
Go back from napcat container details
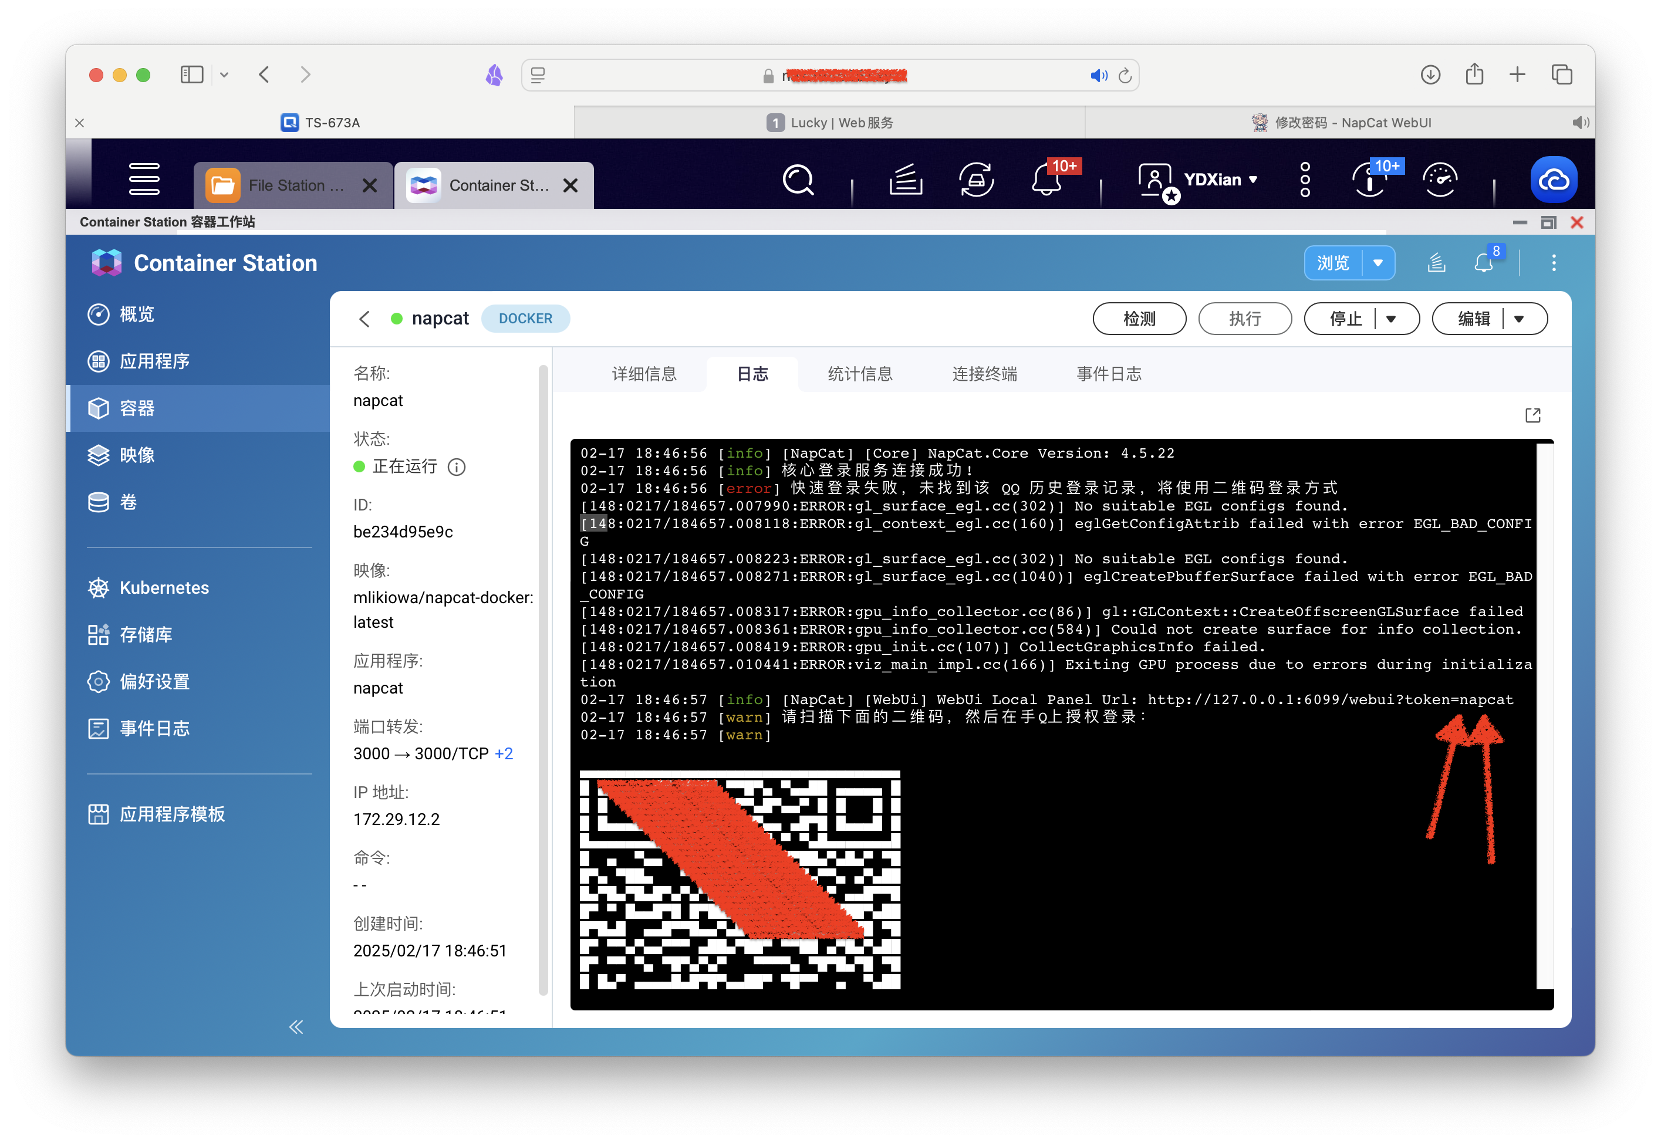click(x=364, y=319)
